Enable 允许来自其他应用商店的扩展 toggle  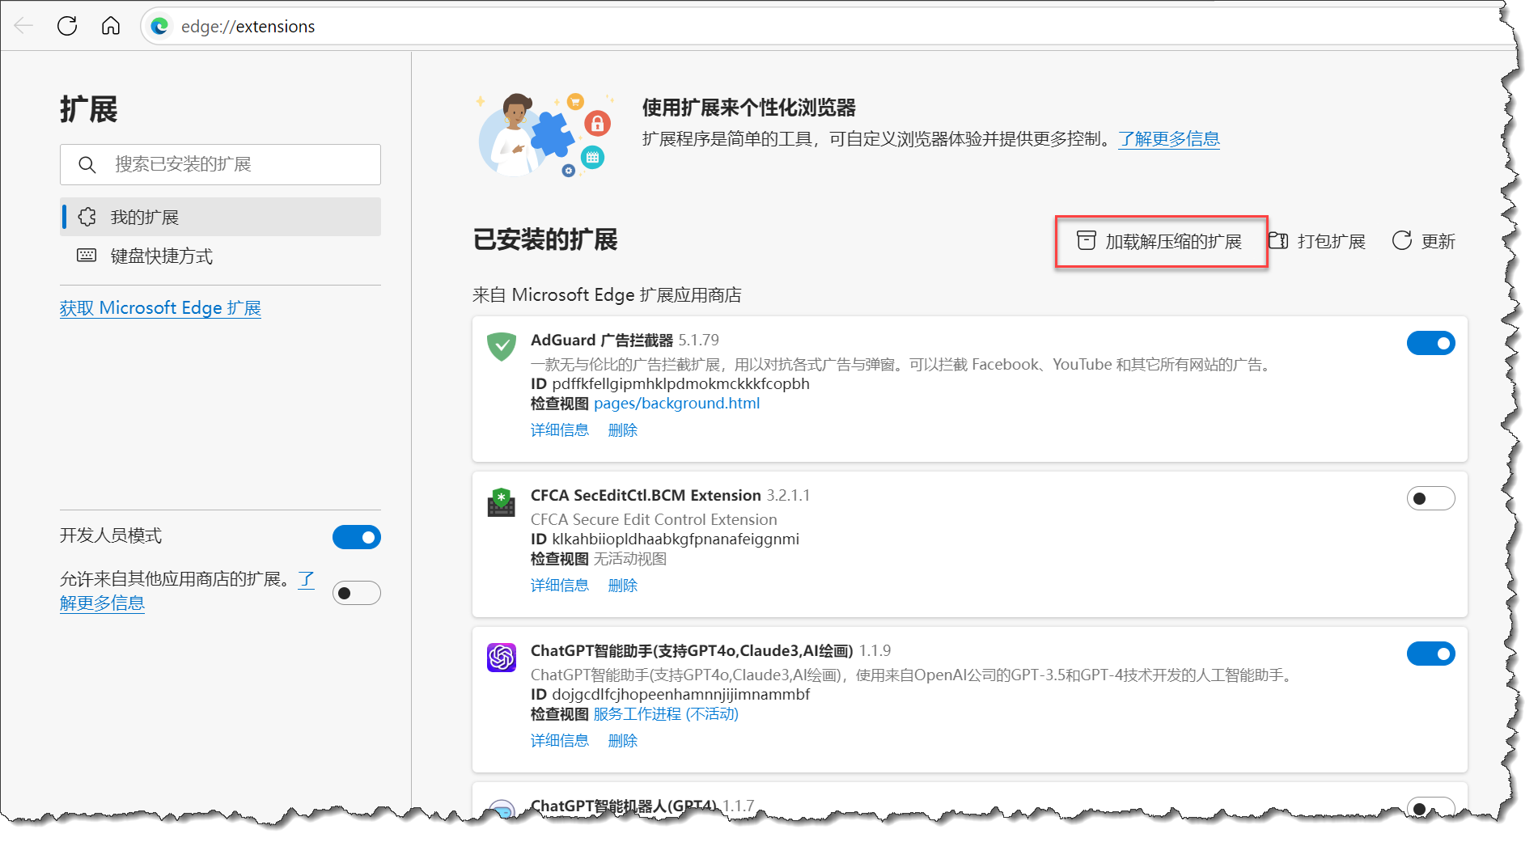click(357, 593)
